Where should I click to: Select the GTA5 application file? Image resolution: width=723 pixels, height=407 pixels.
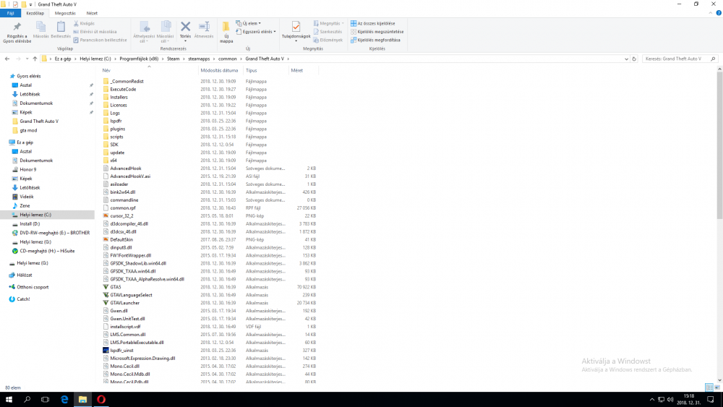115,287
